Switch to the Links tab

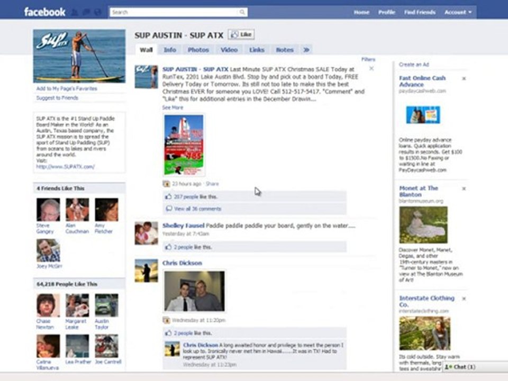pyautogui.click(x=257, y=50)
